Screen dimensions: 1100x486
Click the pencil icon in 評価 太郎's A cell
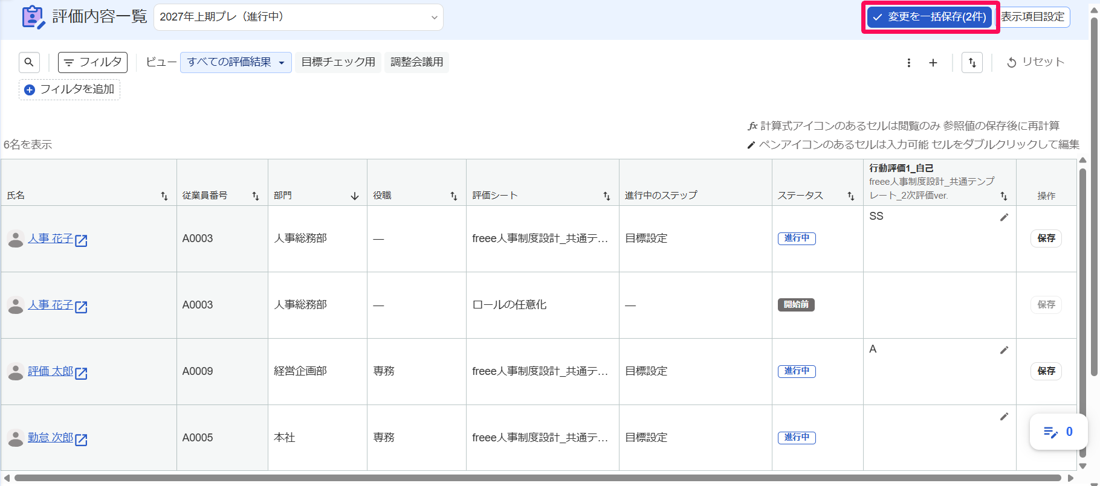coord(1004,350)
